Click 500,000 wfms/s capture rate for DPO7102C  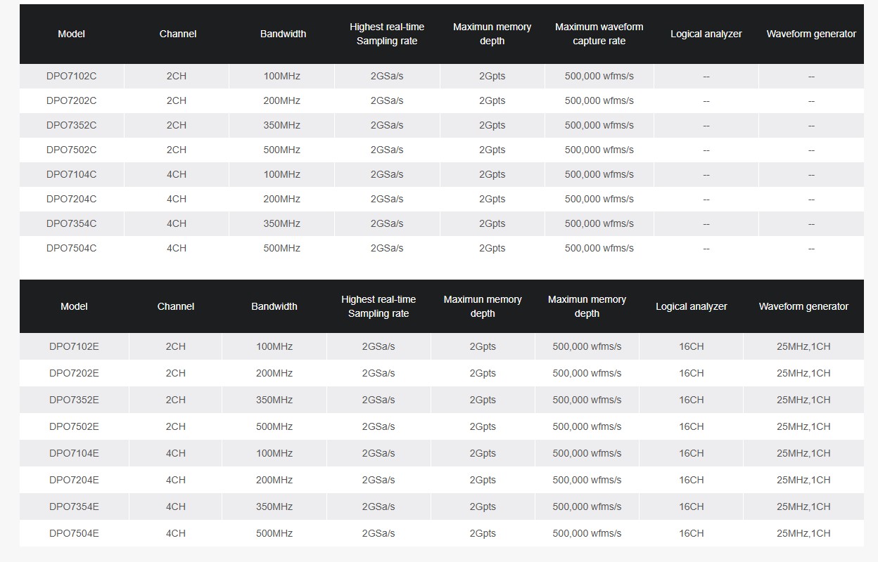point(599,76)
